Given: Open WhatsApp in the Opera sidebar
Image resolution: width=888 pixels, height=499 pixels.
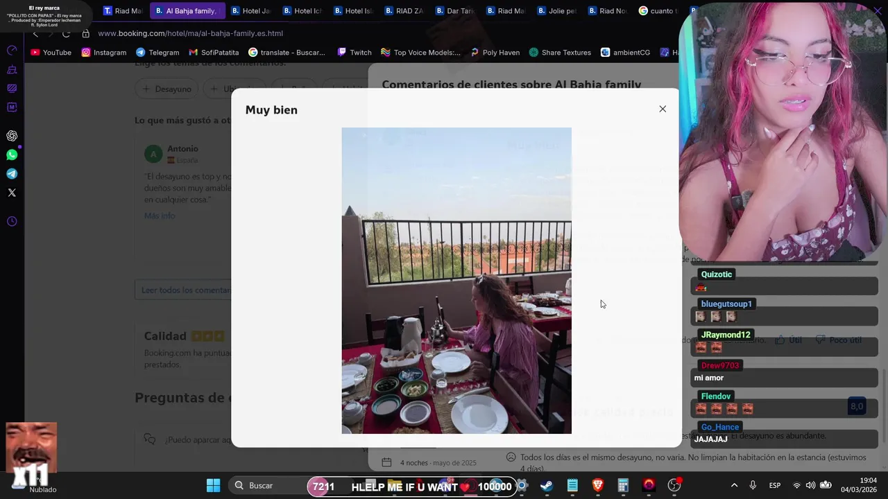Looking at the screenshot, I should pos(12,155).
